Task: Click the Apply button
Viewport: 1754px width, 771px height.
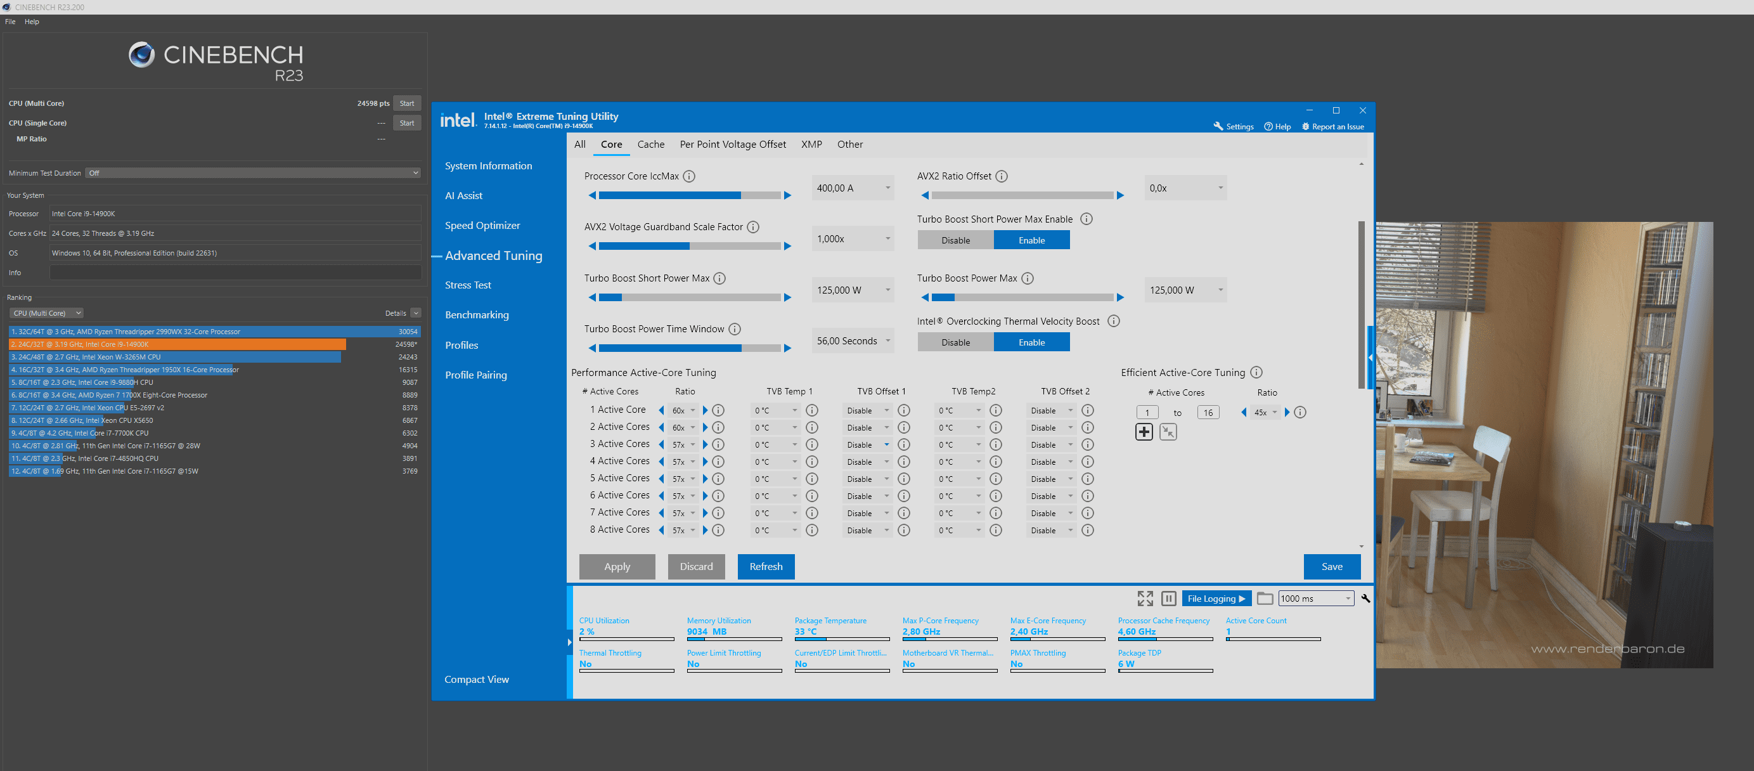Action: click(617, 567)
